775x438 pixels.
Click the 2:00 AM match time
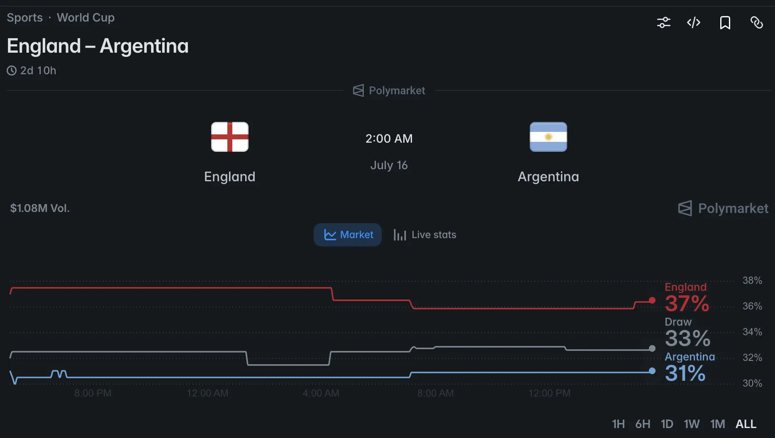coord(389,139)
